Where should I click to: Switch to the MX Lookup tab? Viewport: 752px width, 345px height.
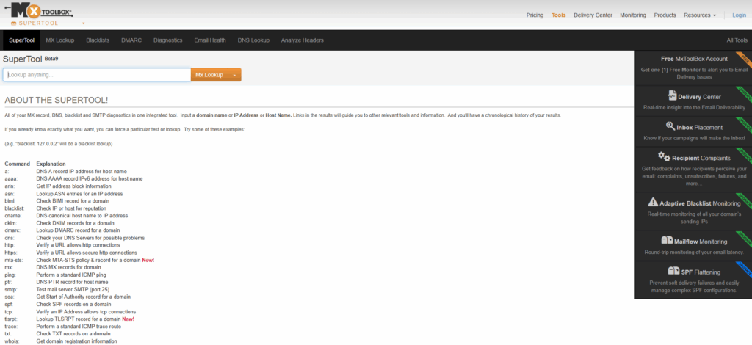pos(60,40)
